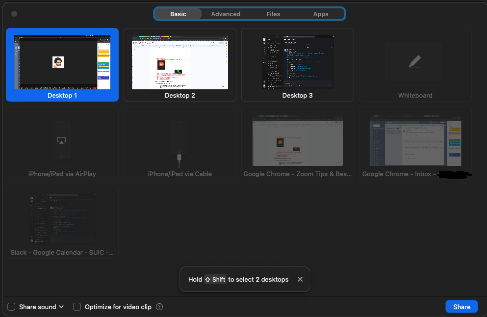
Task: Click the blue Share button
Action: pos(461,307)
